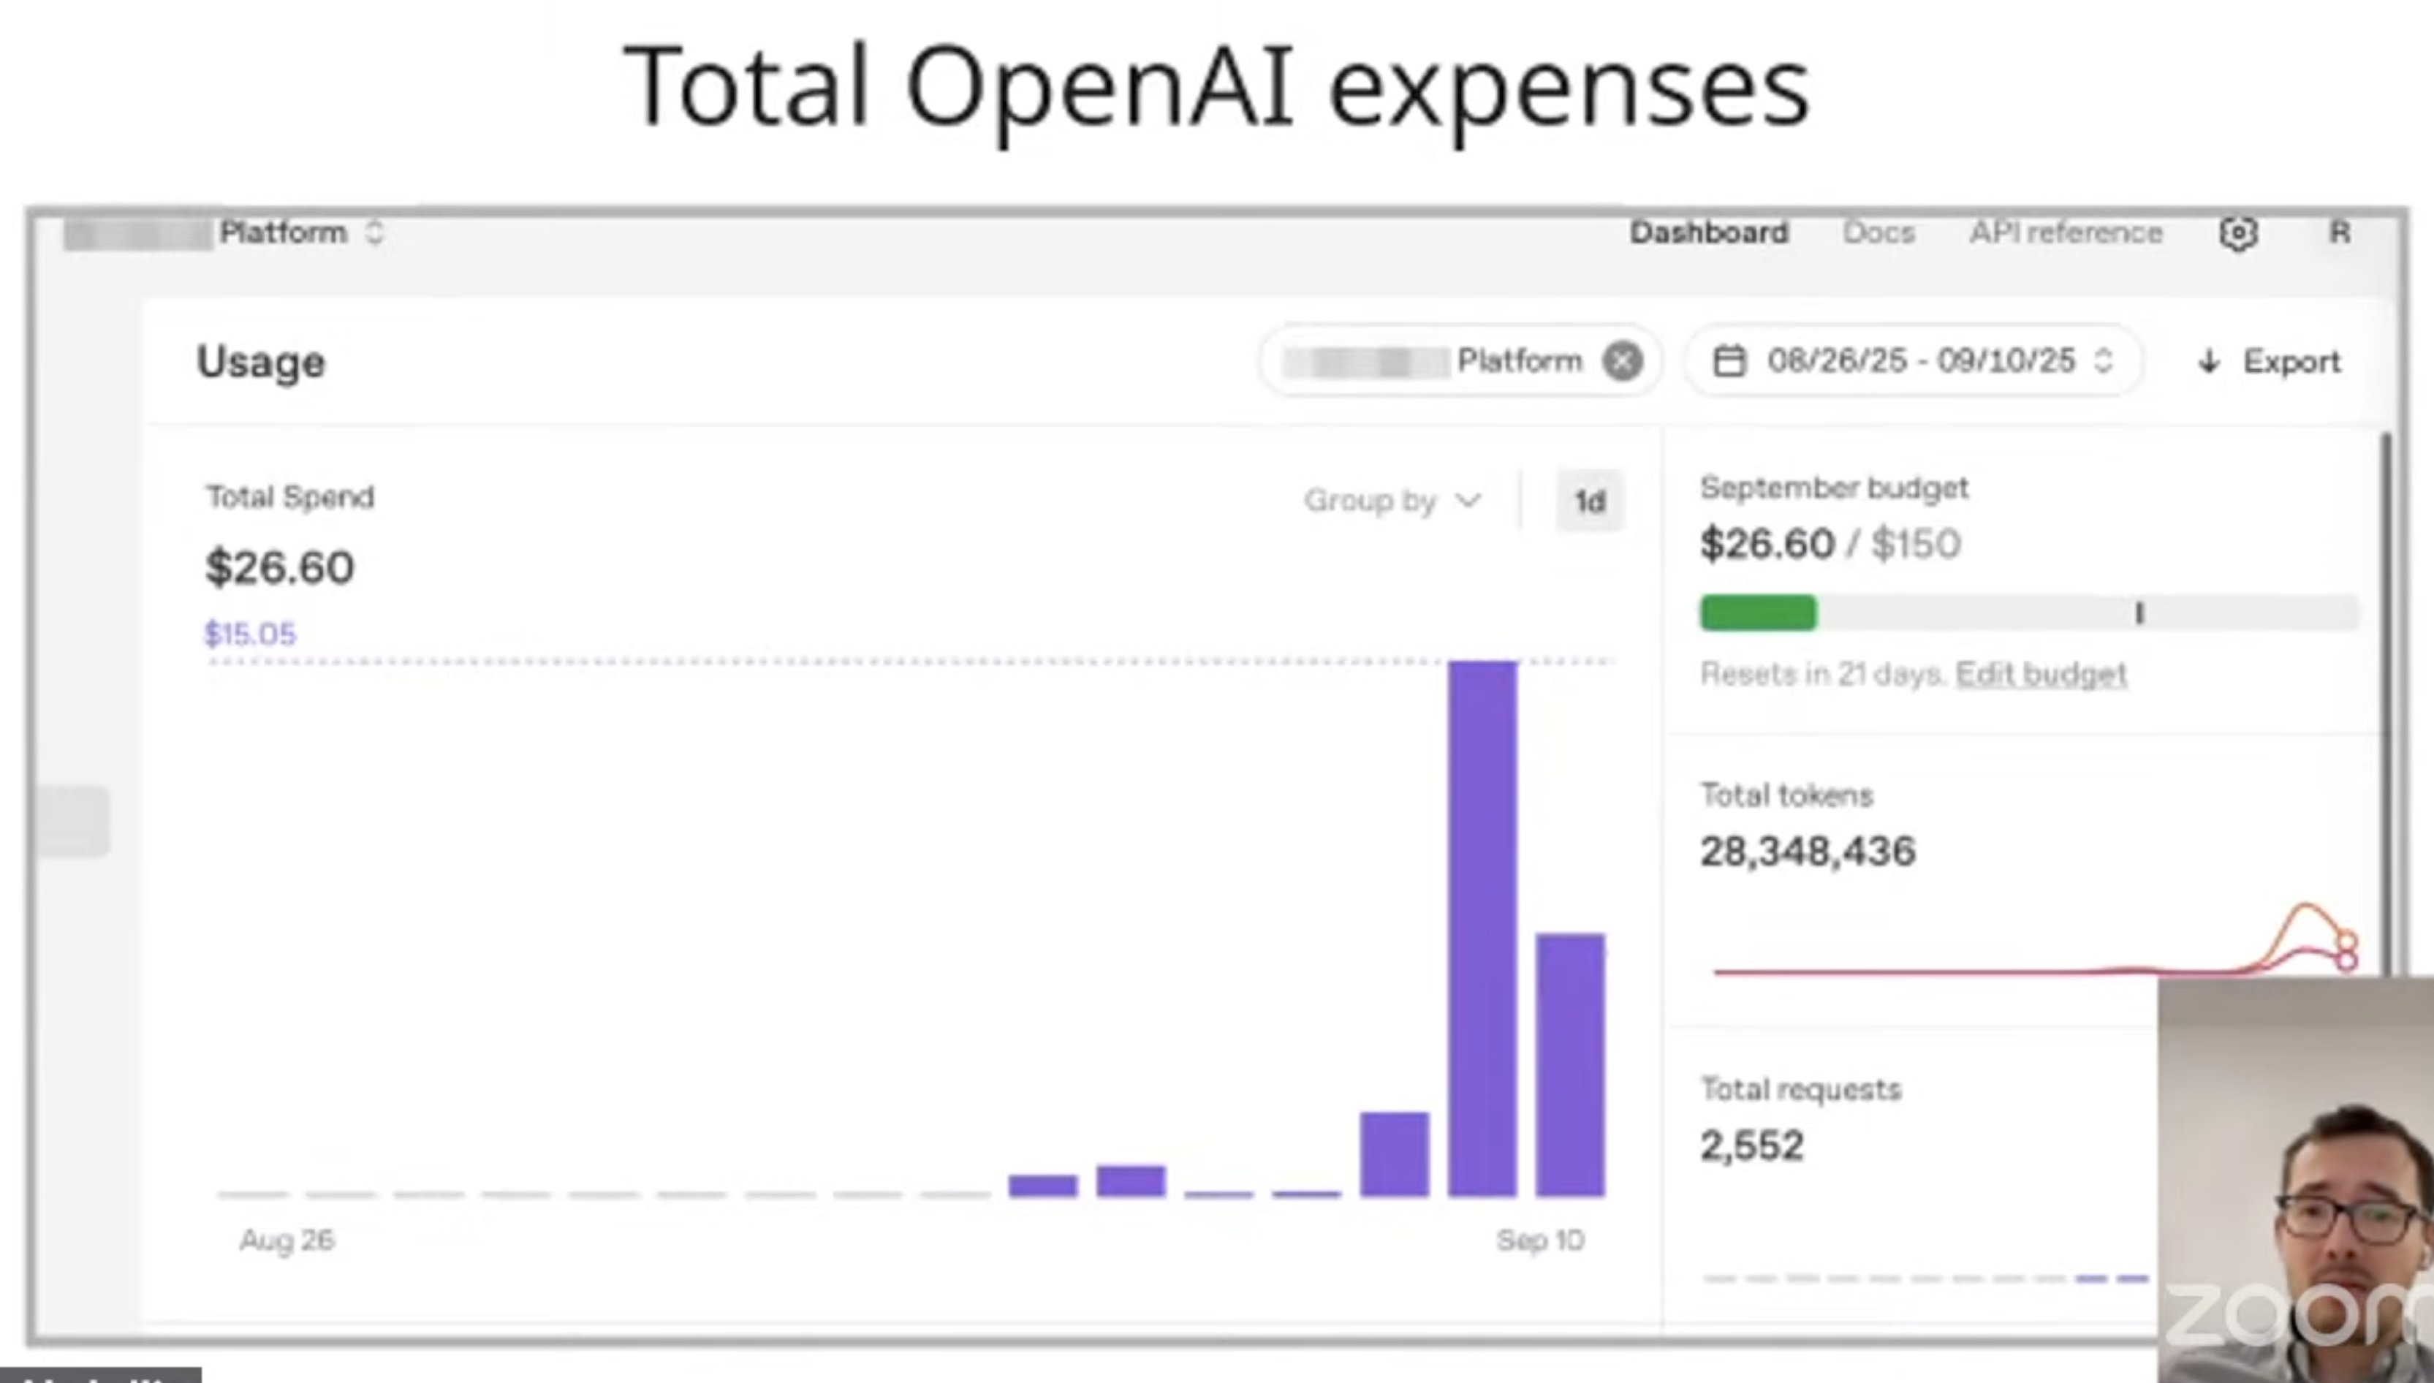2434x1383 pixels.
Task: Open the Docs tab
Action: 1878,232
